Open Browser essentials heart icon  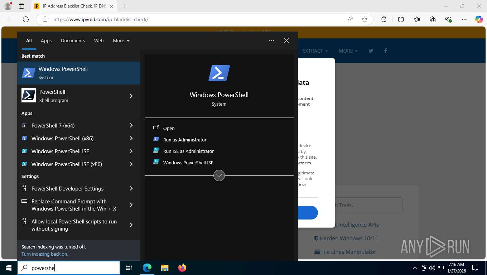[448, 19]
